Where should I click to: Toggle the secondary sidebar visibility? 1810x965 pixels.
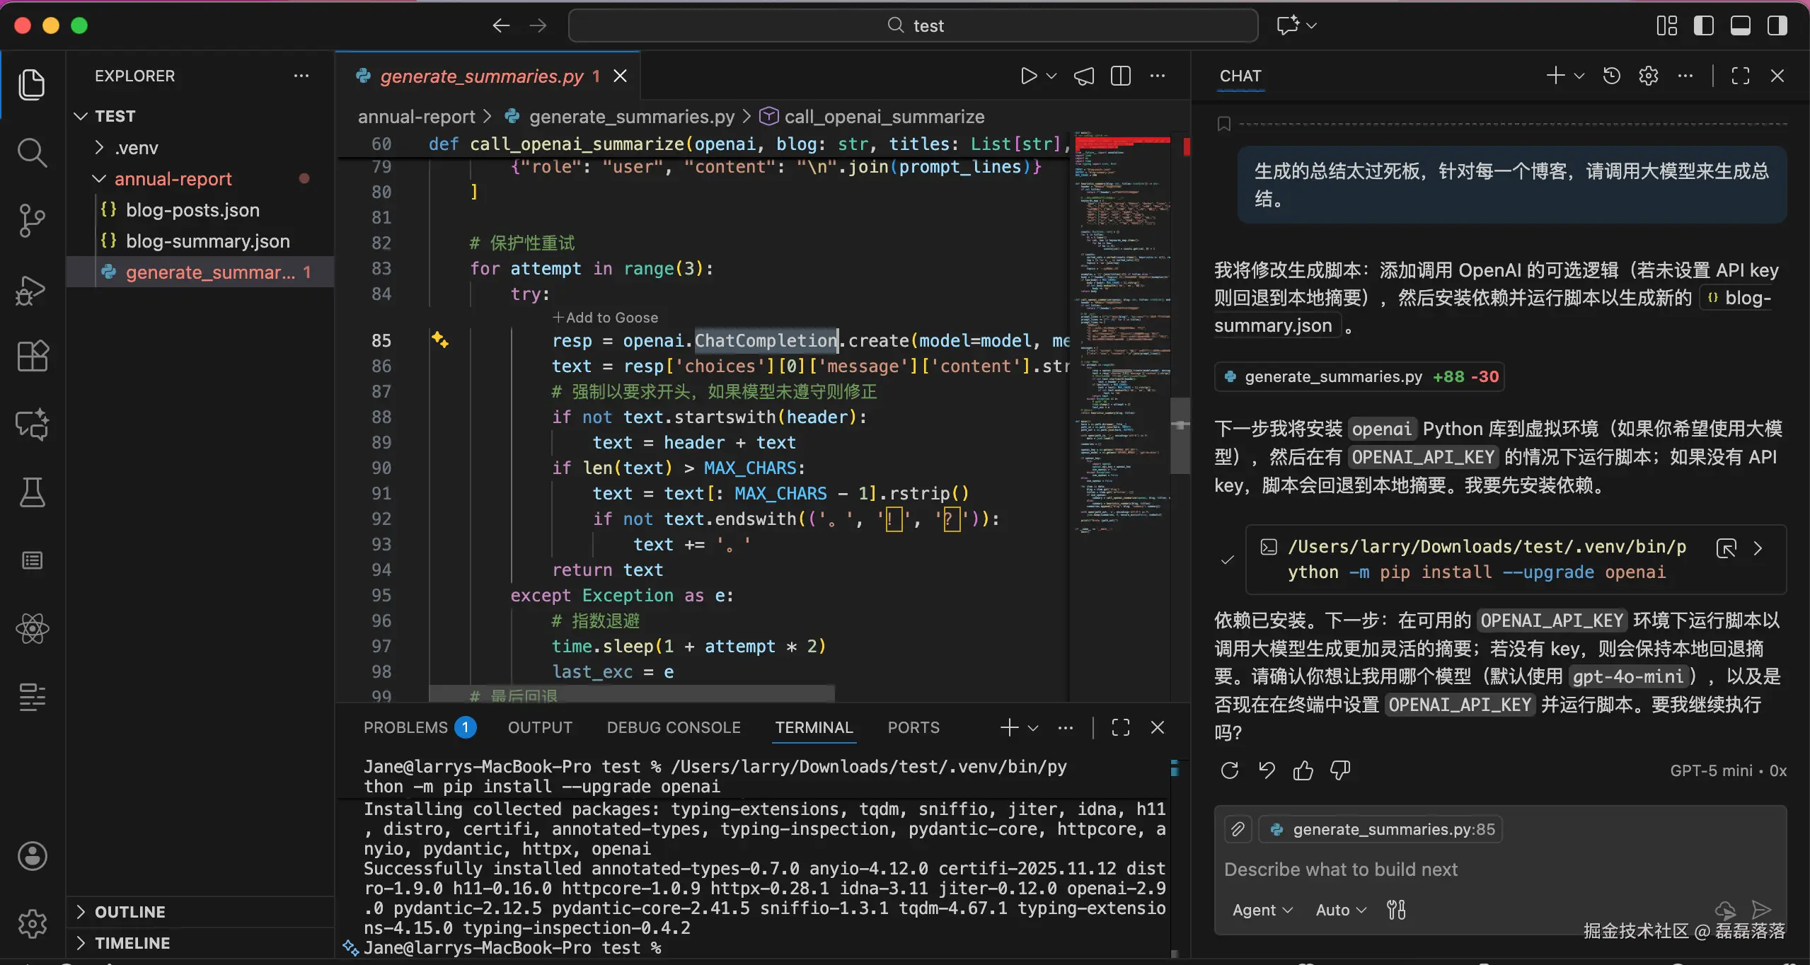click(x=1777, y=25)
